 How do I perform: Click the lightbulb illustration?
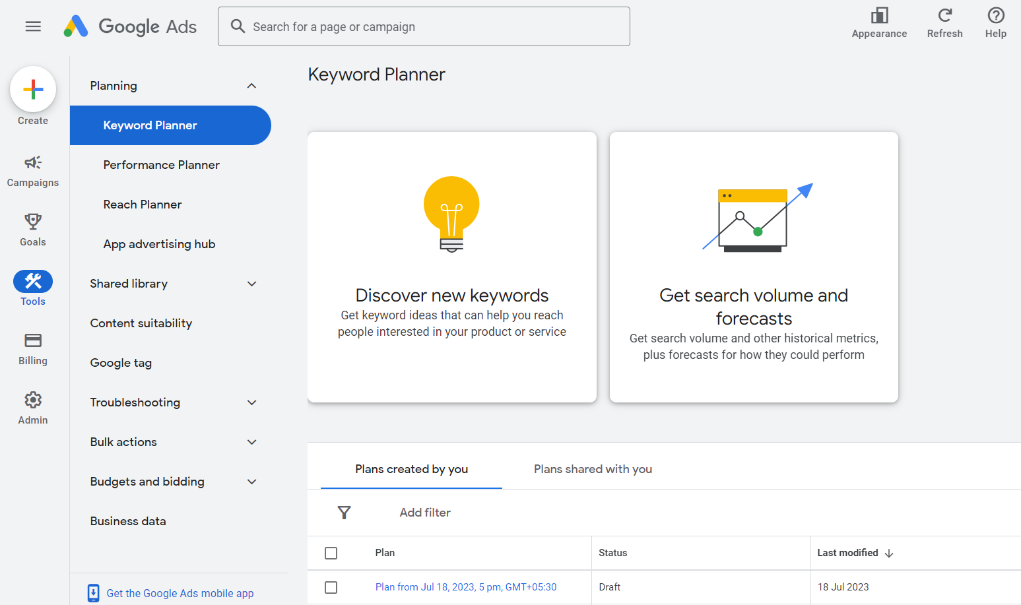pyautogui.click(x=451, y=214)
